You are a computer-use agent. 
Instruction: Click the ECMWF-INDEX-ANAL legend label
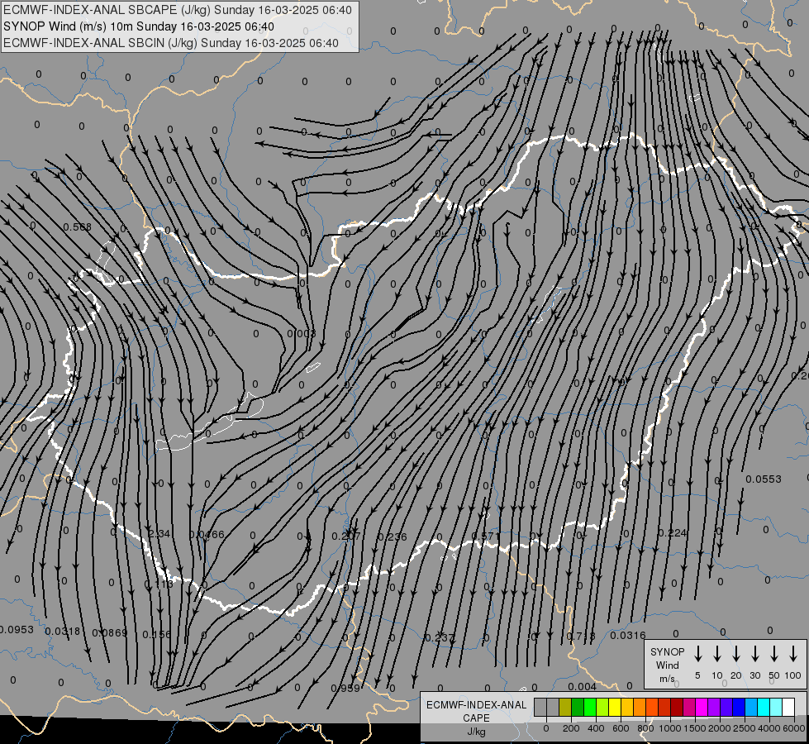coord(476,705)
